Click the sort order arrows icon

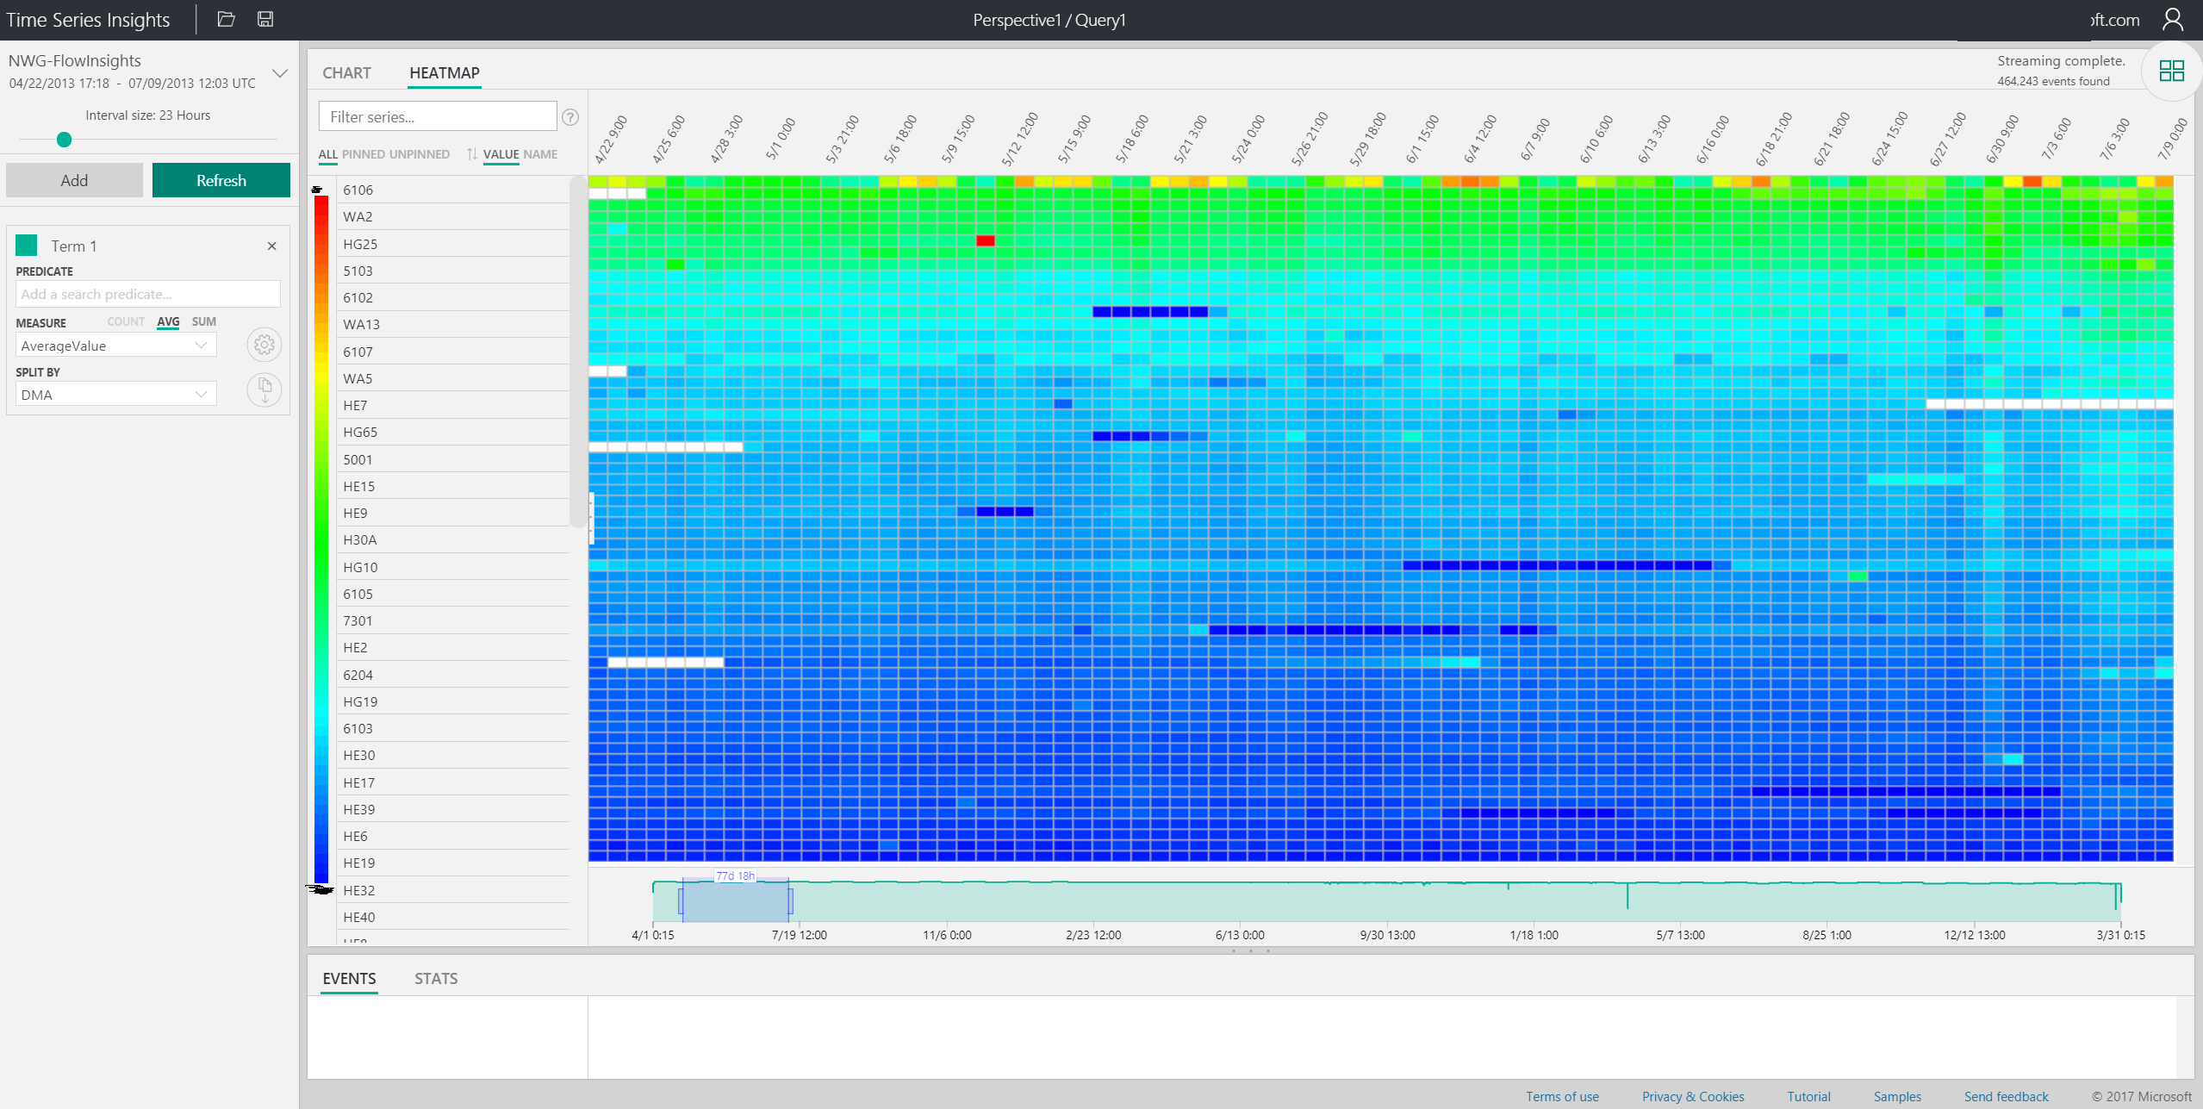pyautogui.click(x=471, y=154)
